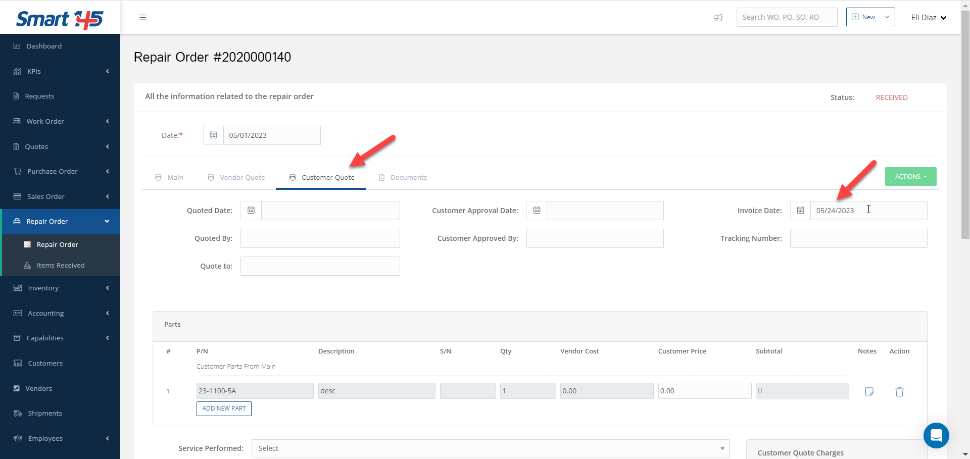Open the Service Performed select dropdown
The width and height of the screenshot is (970, 459).
click(490, 448)
